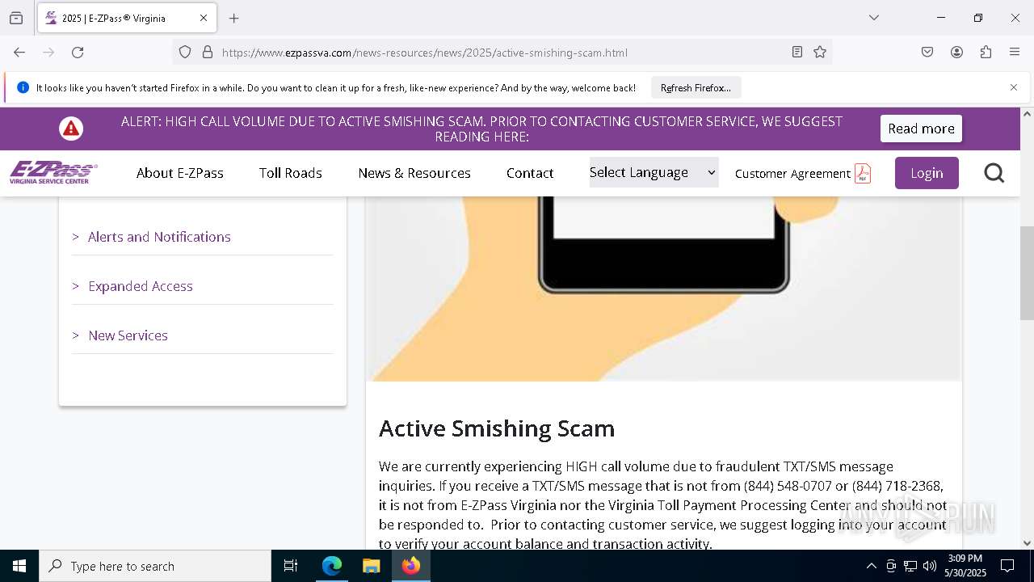Viewport: 1034px width, 582px height.
Task: Open site search magnifier icon
Action: tap(994, 173)
